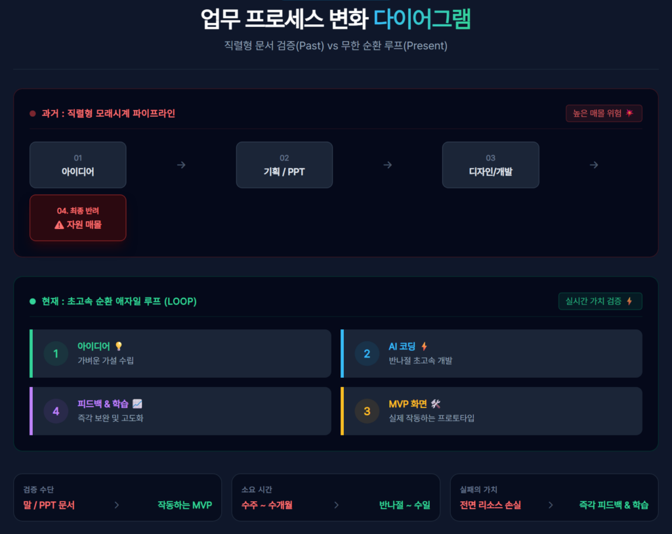Viewport: 672px width, 534px height.
Task: Click the purple bar of 피드백 & 학습 card
Action: (31, 411)
